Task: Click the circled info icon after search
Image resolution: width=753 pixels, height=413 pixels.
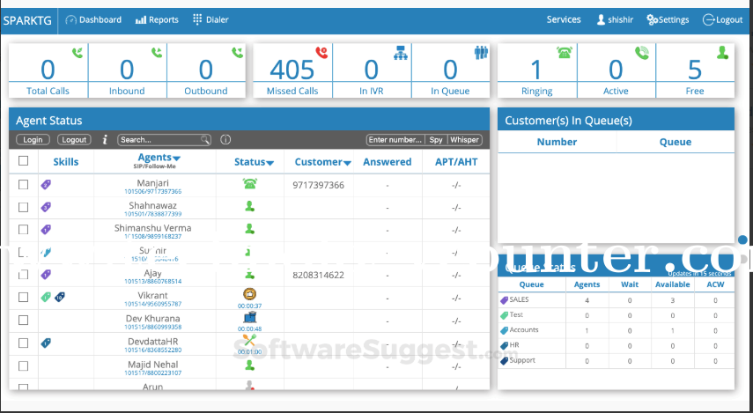Action: pos(225,140)
